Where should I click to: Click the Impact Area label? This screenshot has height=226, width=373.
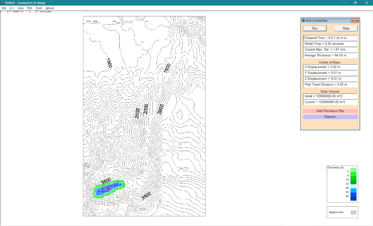point(336,212)
